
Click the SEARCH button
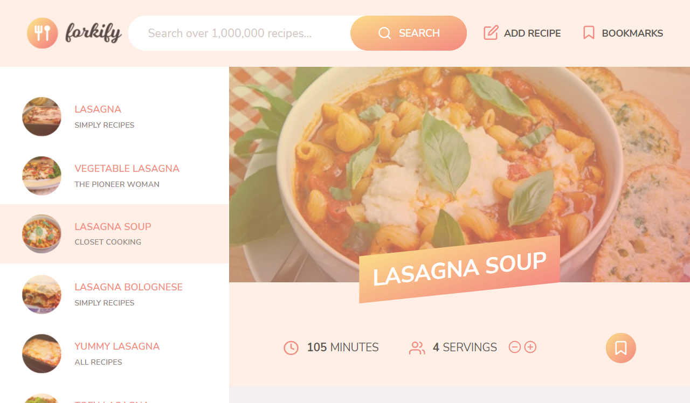(x=409, y=33)
